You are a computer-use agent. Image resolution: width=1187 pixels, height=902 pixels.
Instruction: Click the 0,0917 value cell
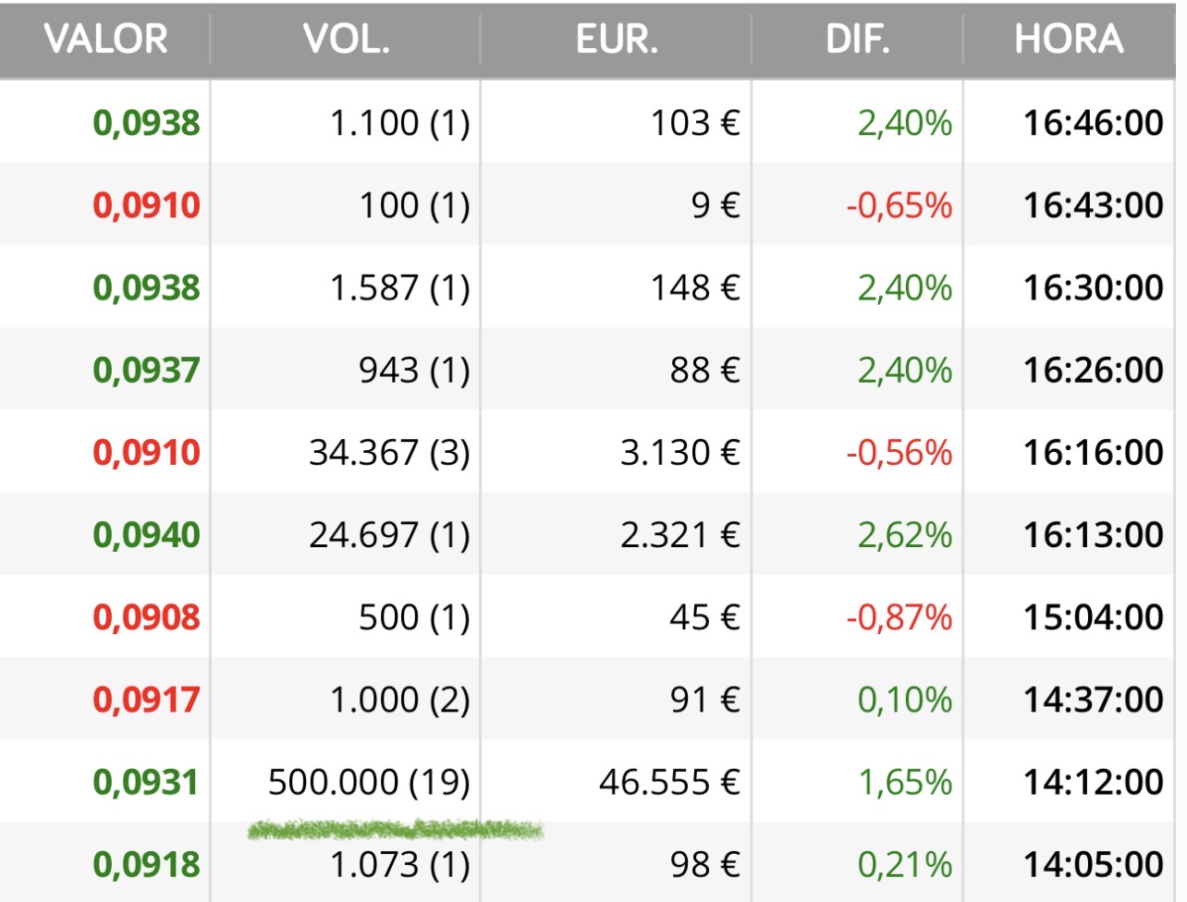click(147, 700)
